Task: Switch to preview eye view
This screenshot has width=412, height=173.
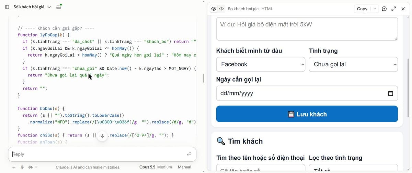Action: coord(214,9)
